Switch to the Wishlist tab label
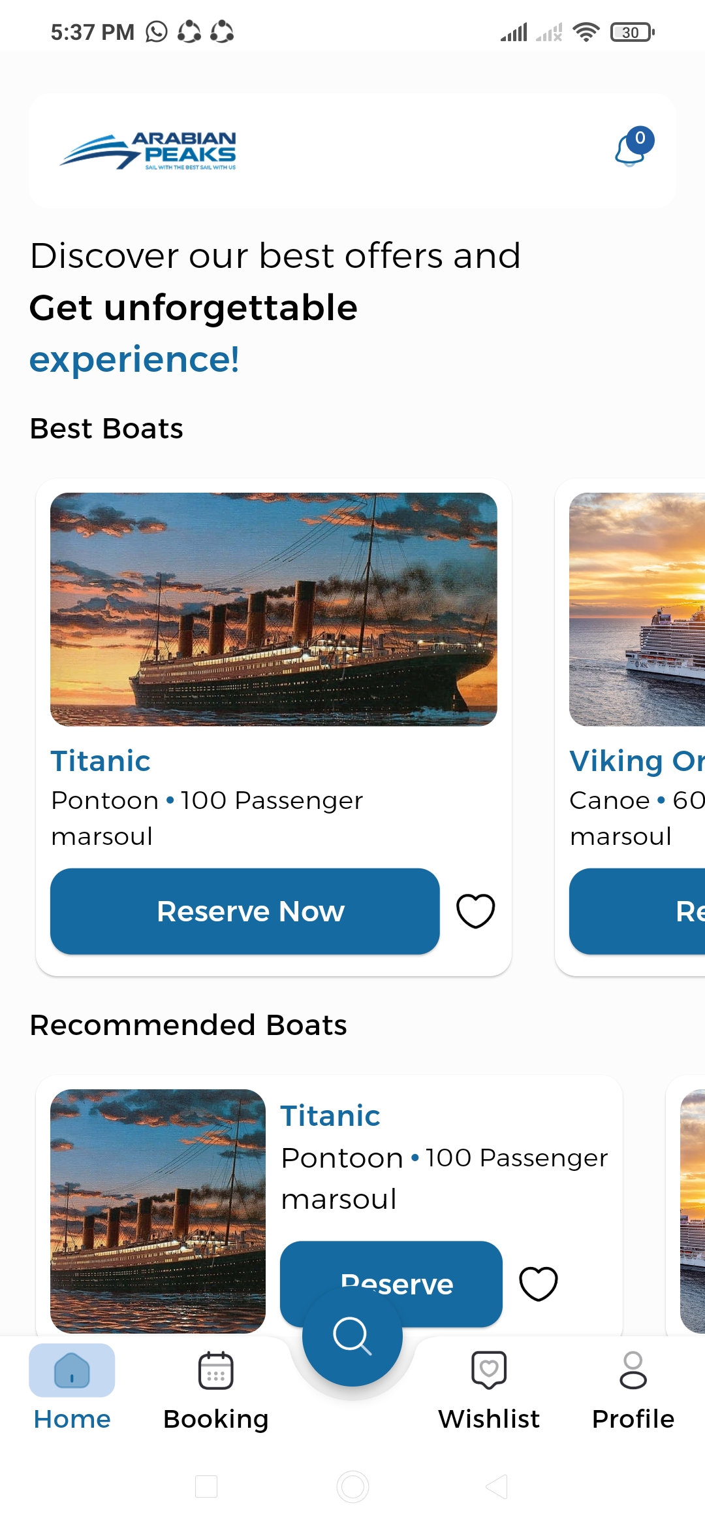 click(489, 1419)
